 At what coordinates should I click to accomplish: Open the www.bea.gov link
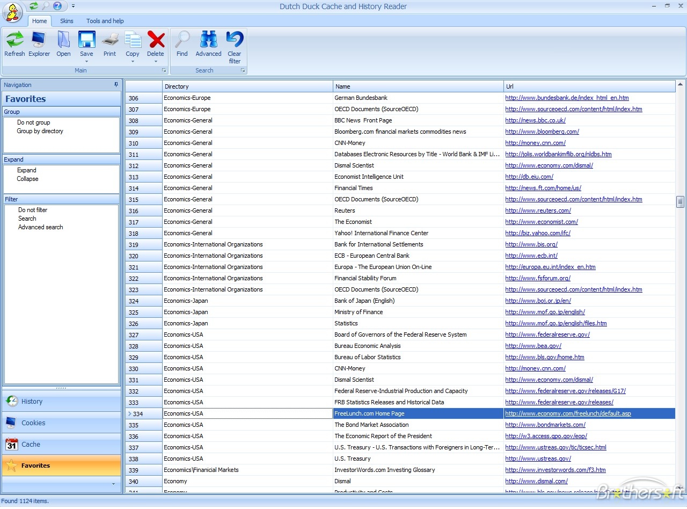click(533, 346)
